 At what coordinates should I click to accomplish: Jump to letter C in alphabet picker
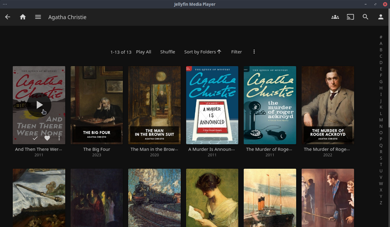click(x=381, y=56)
